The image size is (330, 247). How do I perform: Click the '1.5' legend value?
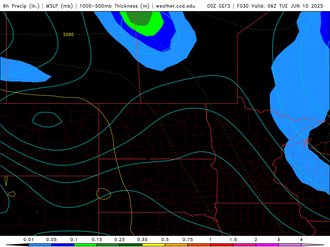click(233, 240)
